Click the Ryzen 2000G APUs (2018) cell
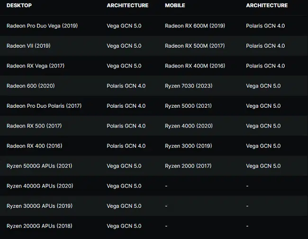 [x=39, y=226]
